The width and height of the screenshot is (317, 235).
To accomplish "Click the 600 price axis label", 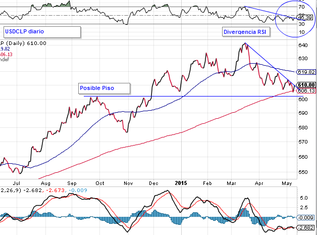I will tap(303, 99).
